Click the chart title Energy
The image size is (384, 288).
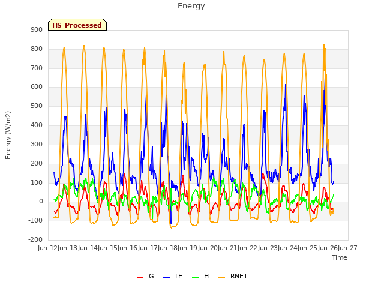[191, 5]
